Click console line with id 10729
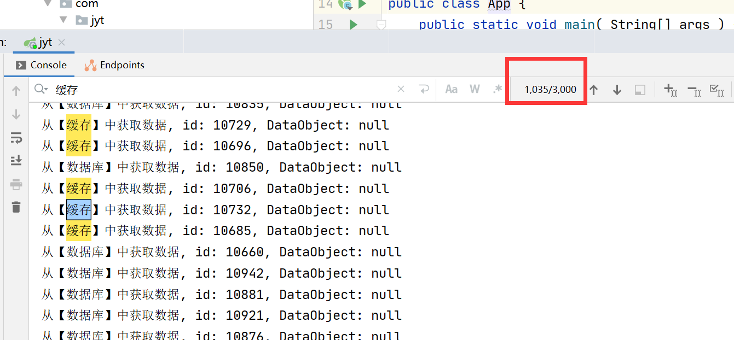This screenshot has height=340, width=734. click(x=215, y=125)
